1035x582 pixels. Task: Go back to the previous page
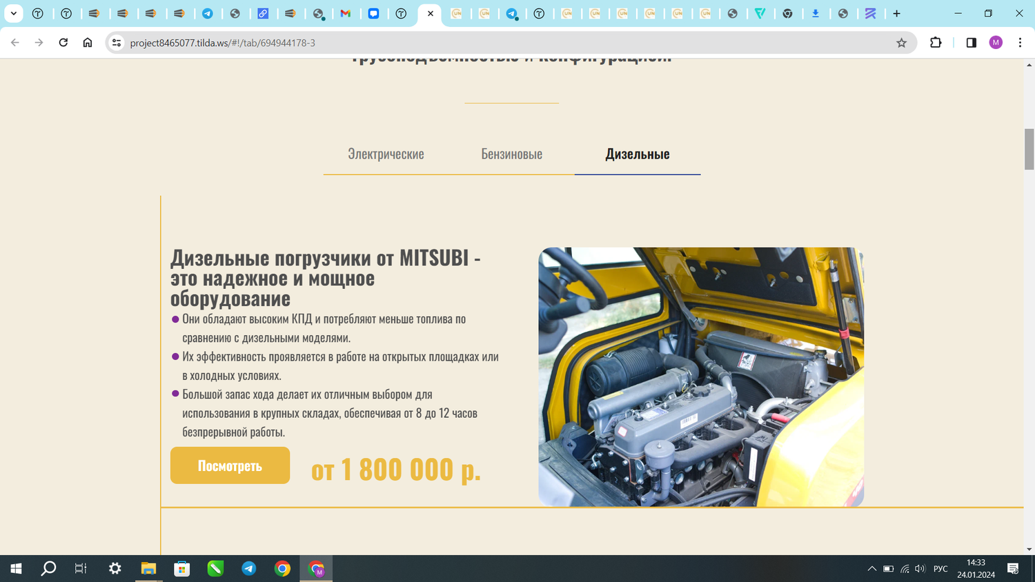point(15,43)
